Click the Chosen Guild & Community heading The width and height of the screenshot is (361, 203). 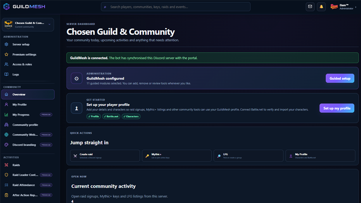(120, 32)
